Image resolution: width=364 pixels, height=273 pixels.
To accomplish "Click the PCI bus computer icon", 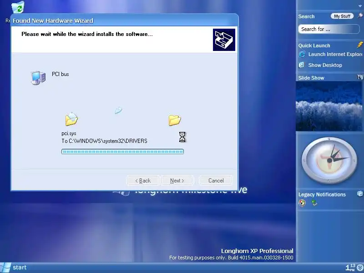I will tap(38, 77).
